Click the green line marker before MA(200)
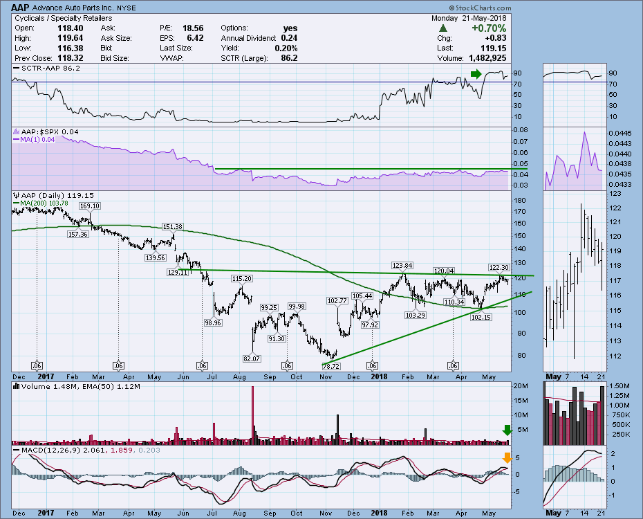Image resolution: width=643 pixels, height=519 pixels. pos(17,203)
